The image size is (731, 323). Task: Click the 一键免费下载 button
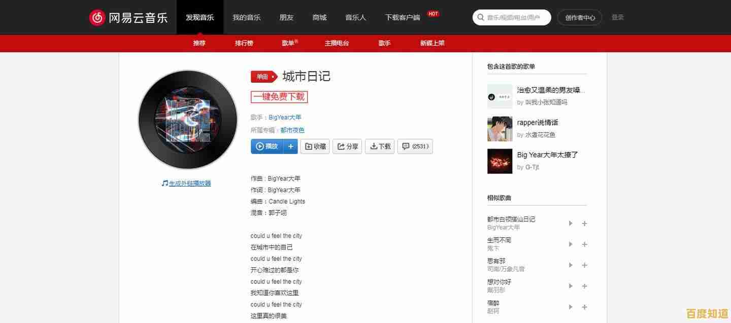pyautogui.click(x=279, y=96)
